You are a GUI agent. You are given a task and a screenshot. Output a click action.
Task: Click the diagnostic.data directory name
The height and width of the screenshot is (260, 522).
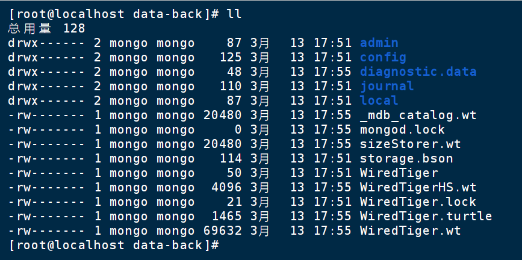coord(418,72)
